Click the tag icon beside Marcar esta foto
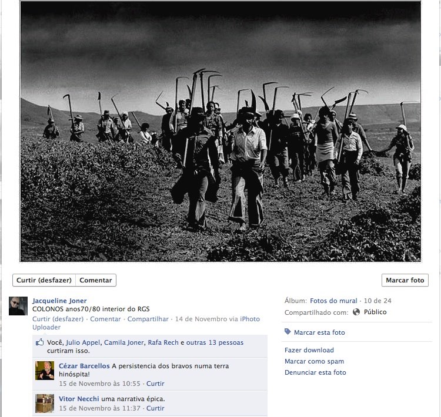 coord(288,332)
